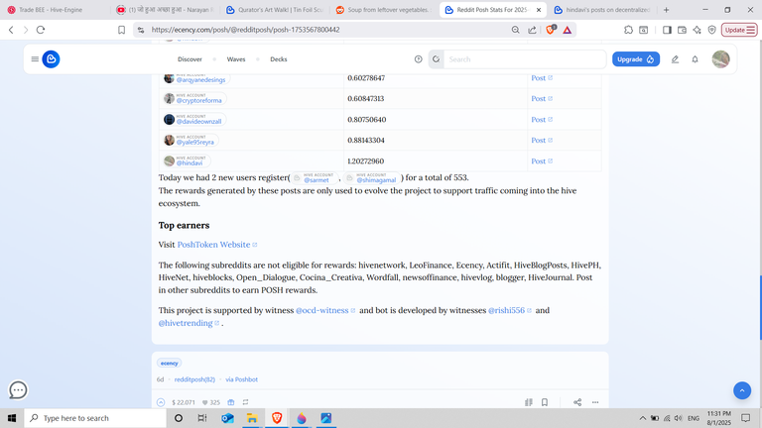The width and height of the screenshot is (762, 428).
Task: Bookmark the page from the address bar
Action: [121, 30]
